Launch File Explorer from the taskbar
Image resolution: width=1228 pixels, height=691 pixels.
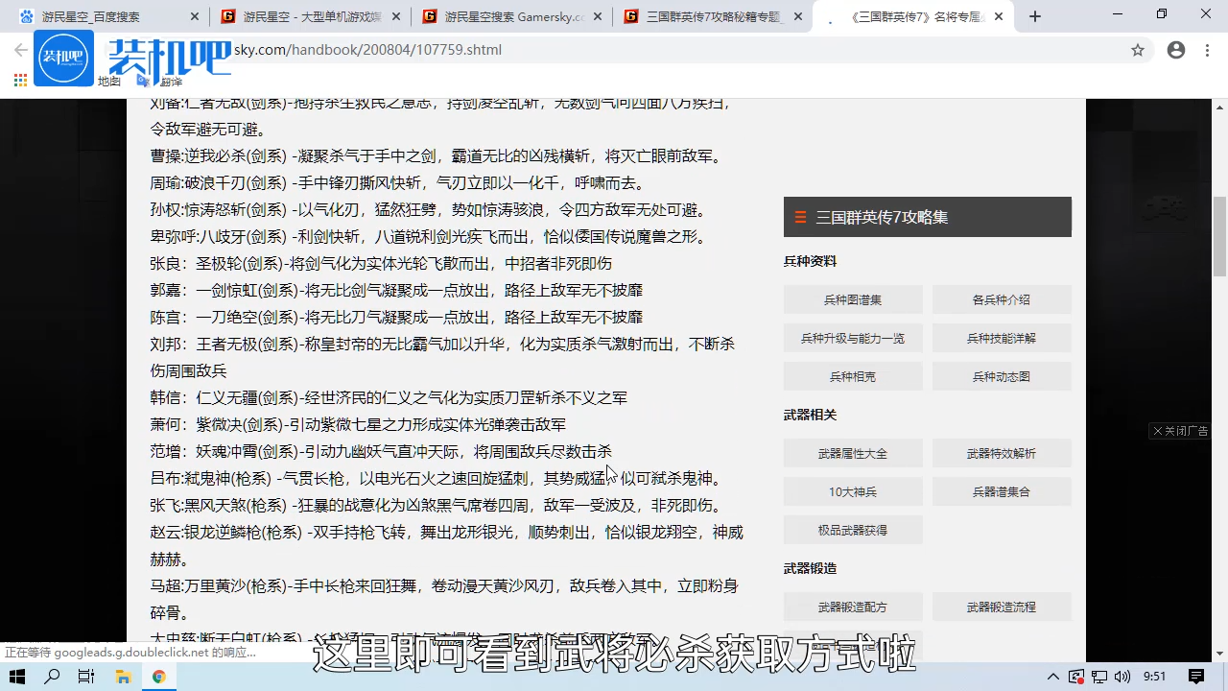point(124,677)
